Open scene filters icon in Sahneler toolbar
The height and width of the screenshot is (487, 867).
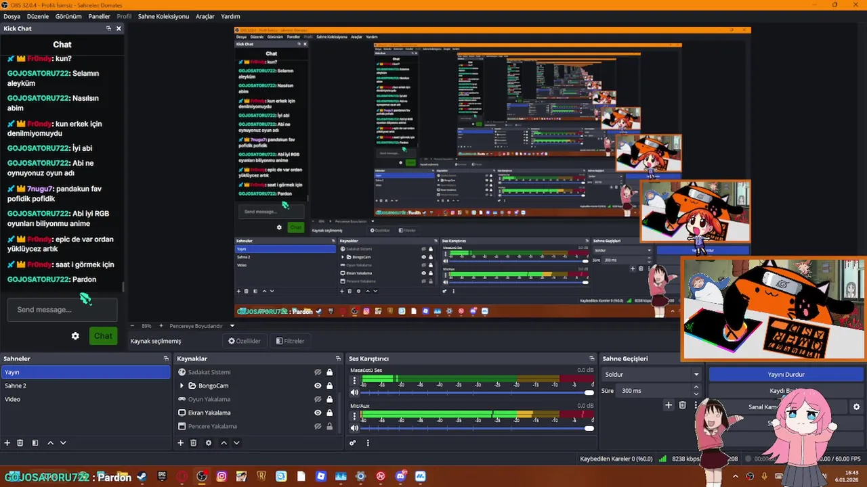35,443
